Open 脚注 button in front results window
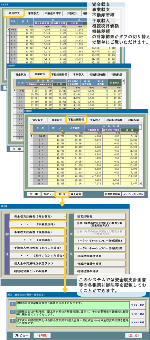 62,194
